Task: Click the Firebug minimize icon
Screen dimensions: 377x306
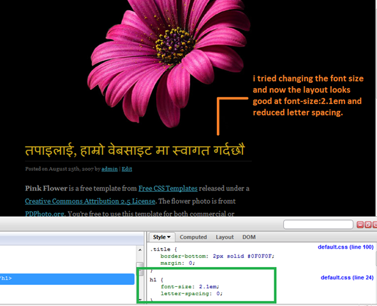Action: coord(360,225)
